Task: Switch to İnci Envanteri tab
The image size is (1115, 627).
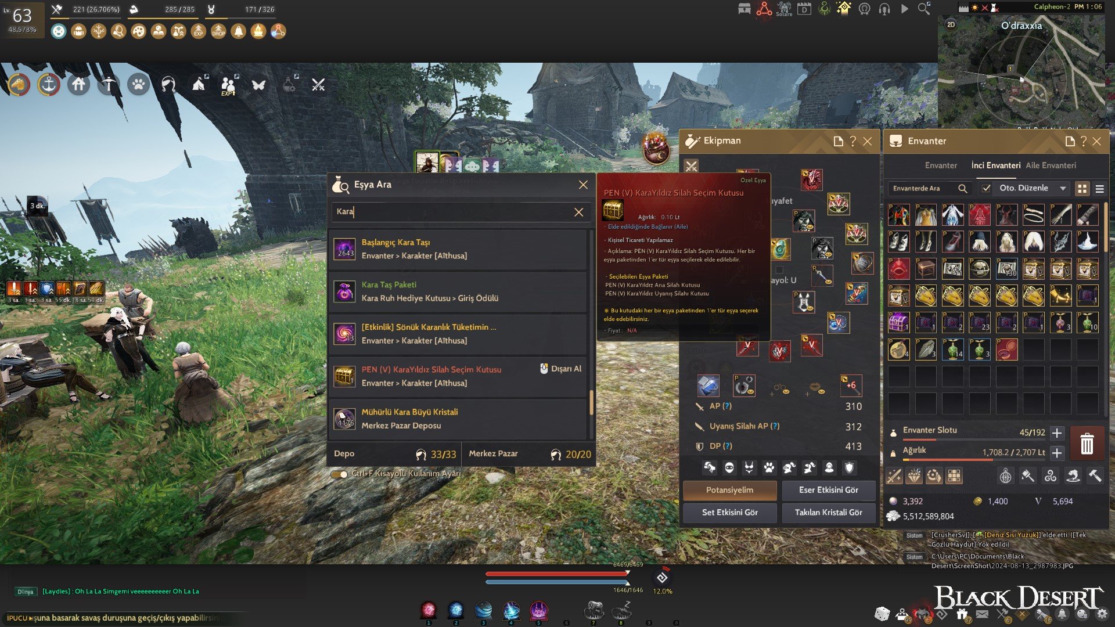Action: click(x=995, y=165)
